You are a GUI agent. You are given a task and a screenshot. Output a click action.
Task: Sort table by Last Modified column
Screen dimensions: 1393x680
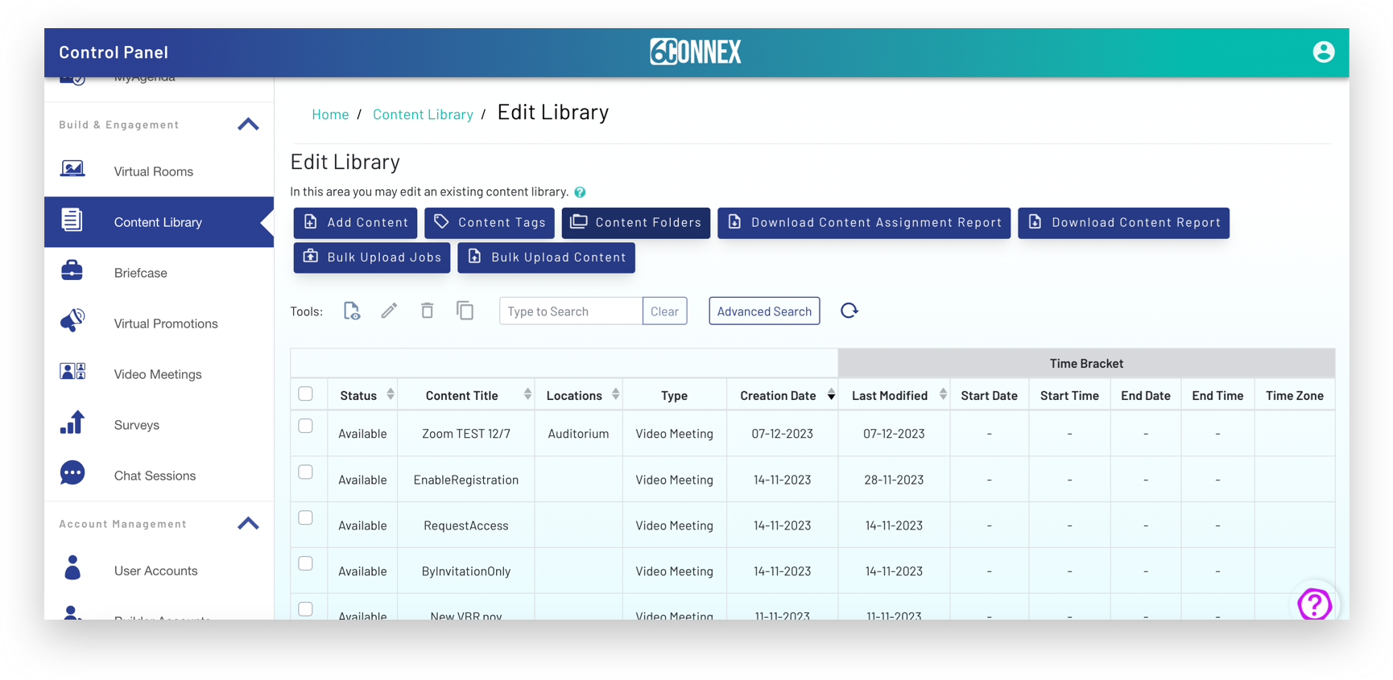click(x=943, y=394)
